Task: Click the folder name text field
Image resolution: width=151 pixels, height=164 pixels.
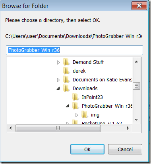Action: point(74,50)
